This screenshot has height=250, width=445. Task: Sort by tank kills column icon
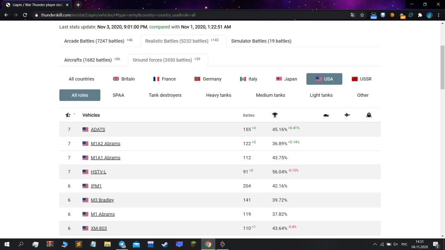pos(326,115)
